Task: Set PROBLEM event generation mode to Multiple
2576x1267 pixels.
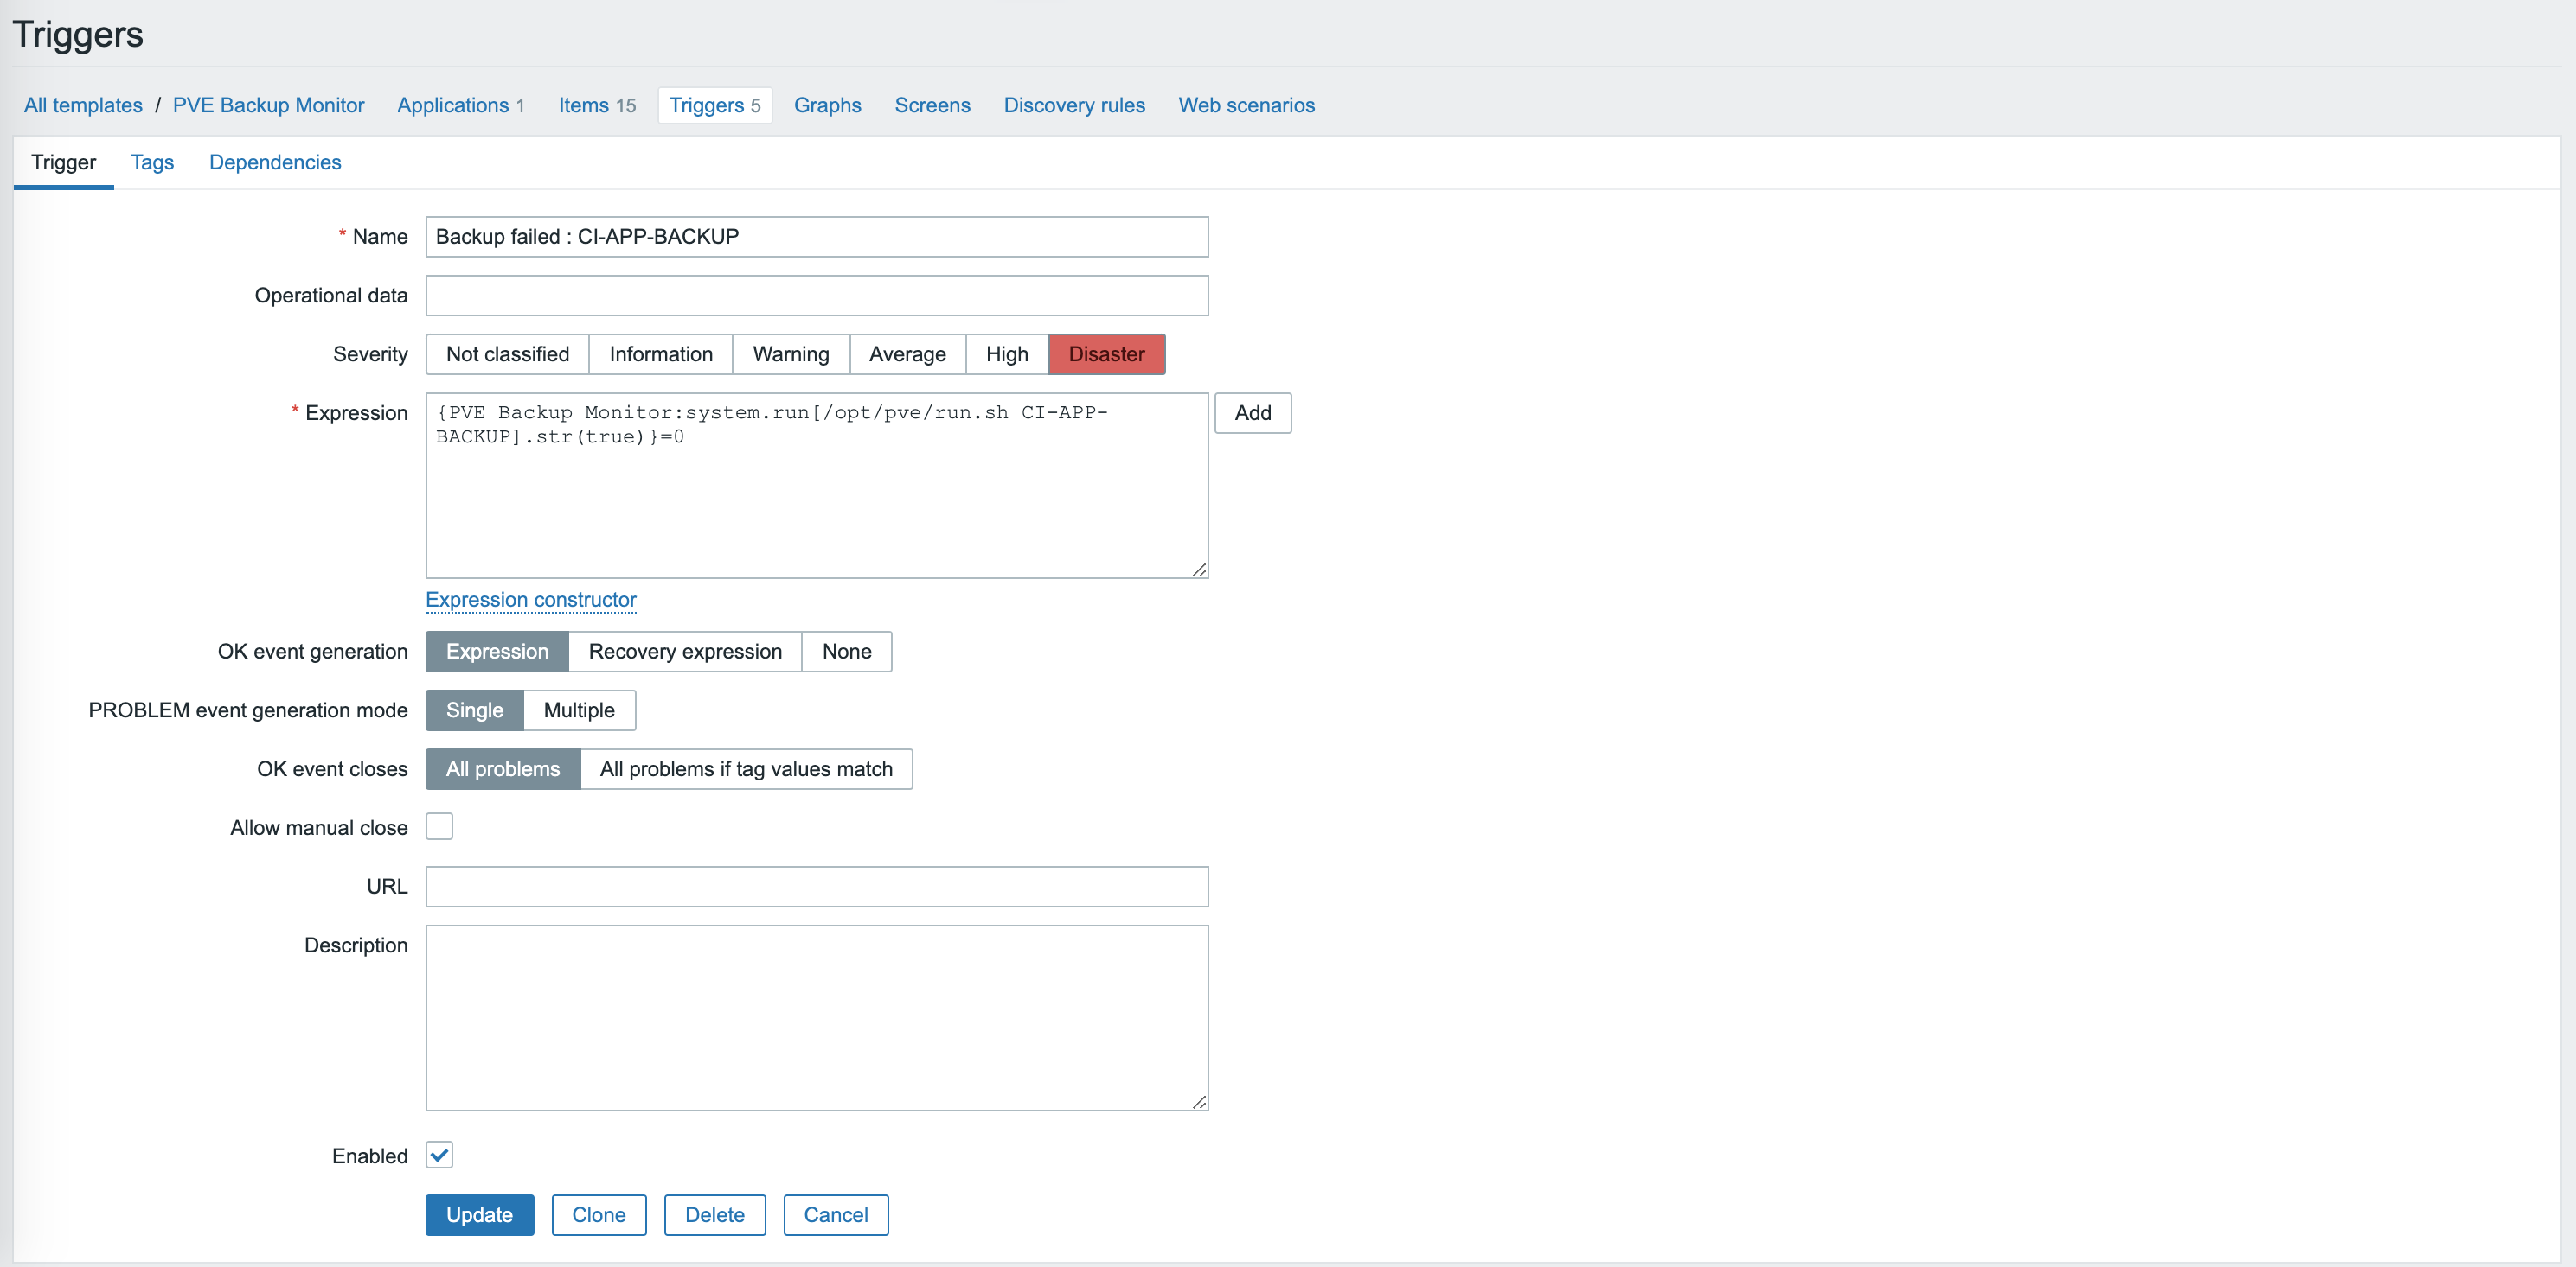Action: coord(578,710)
